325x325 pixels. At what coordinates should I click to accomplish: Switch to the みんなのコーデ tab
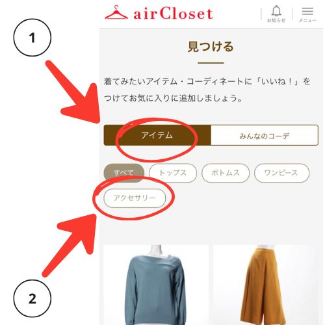coord(265,135)
